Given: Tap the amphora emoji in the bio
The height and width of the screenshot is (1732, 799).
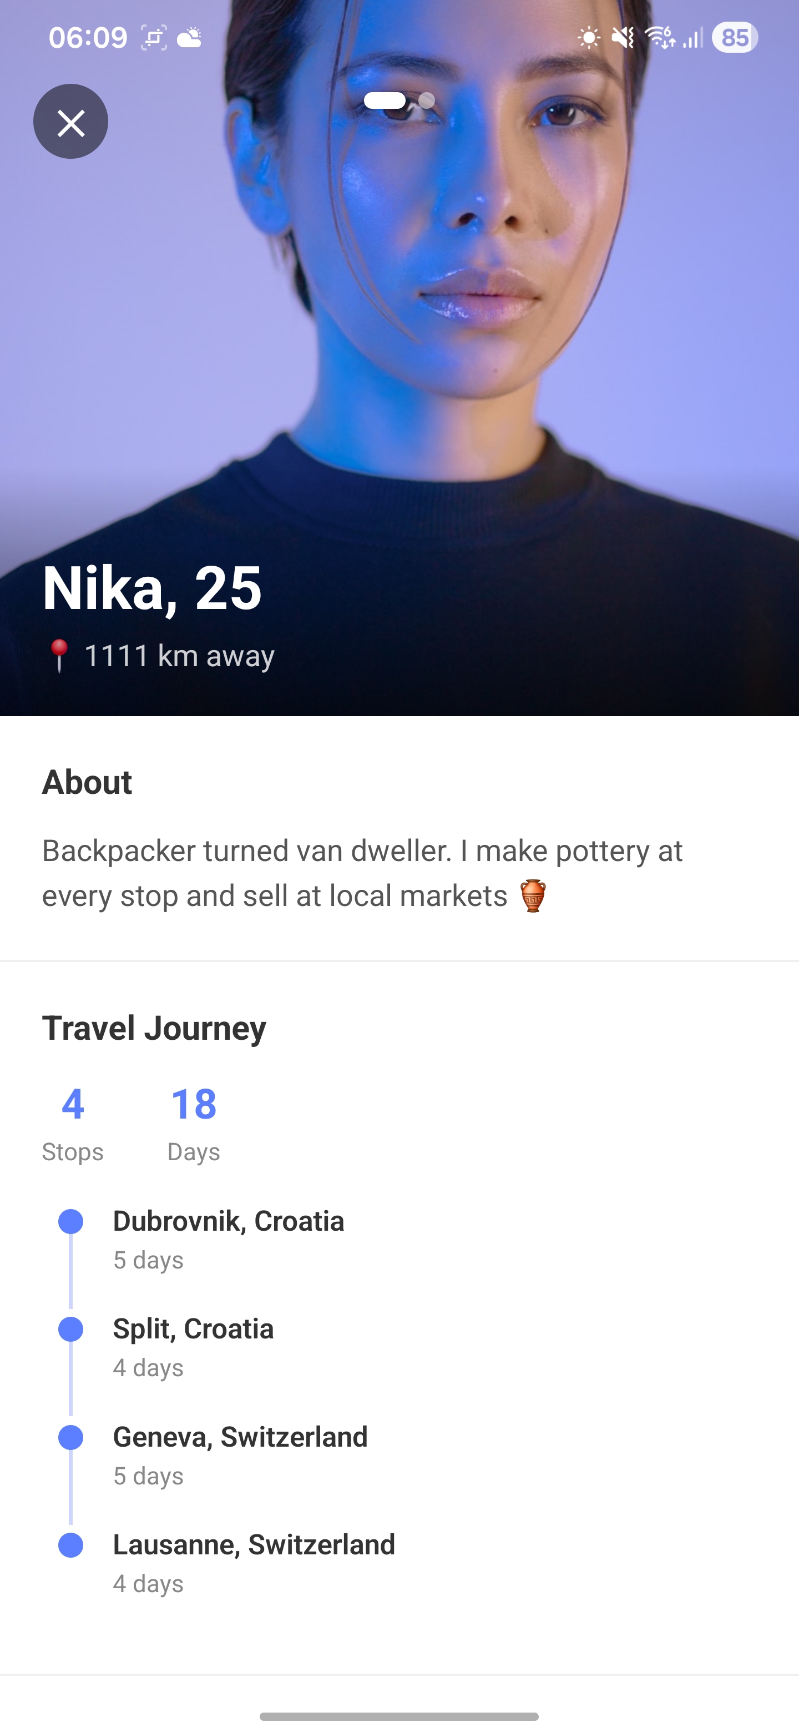Looking at the screenshot, I should tap(533, 895).
